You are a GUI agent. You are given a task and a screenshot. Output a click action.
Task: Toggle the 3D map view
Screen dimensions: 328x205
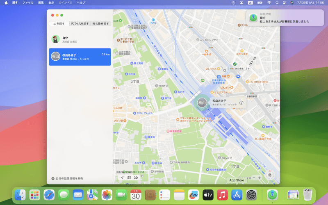[136, 178]
